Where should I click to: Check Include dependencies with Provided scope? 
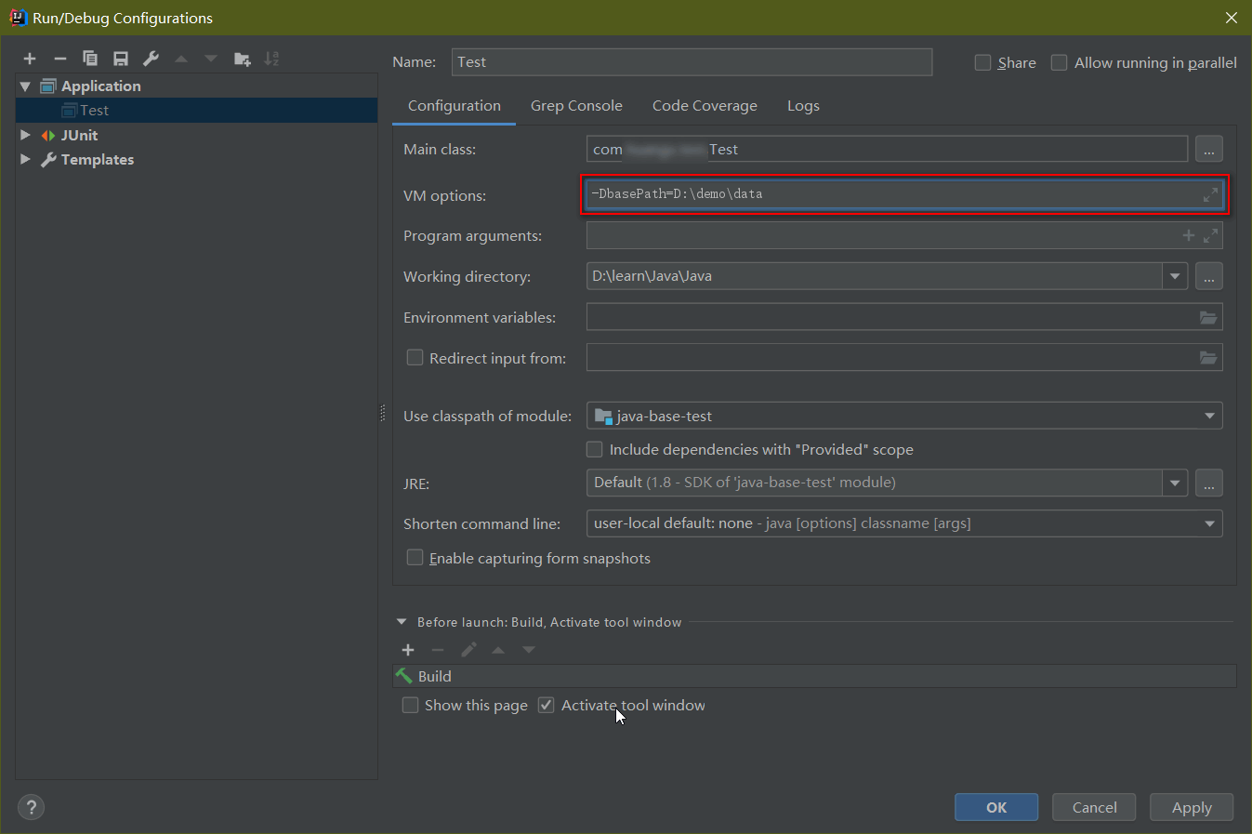pyautogui.click(x=594, y=449)
